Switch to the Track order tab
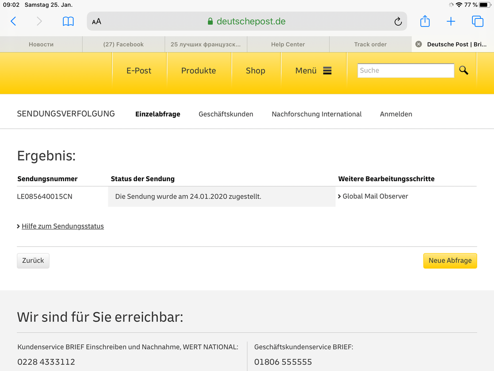The width and height of the screenshot is (494, 371). (x=370, y=44)
